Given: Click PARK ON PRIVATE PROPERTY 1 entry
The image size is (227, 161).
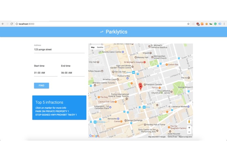Looking at the screenshot, I should coord(52,111).
